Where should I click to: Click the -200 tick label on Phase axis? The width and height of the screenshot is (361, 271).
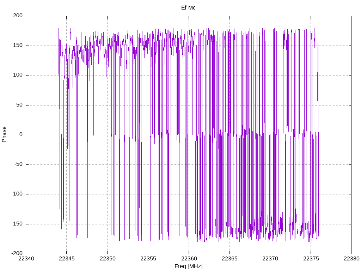pyautogui.click(x=17, y=254)
